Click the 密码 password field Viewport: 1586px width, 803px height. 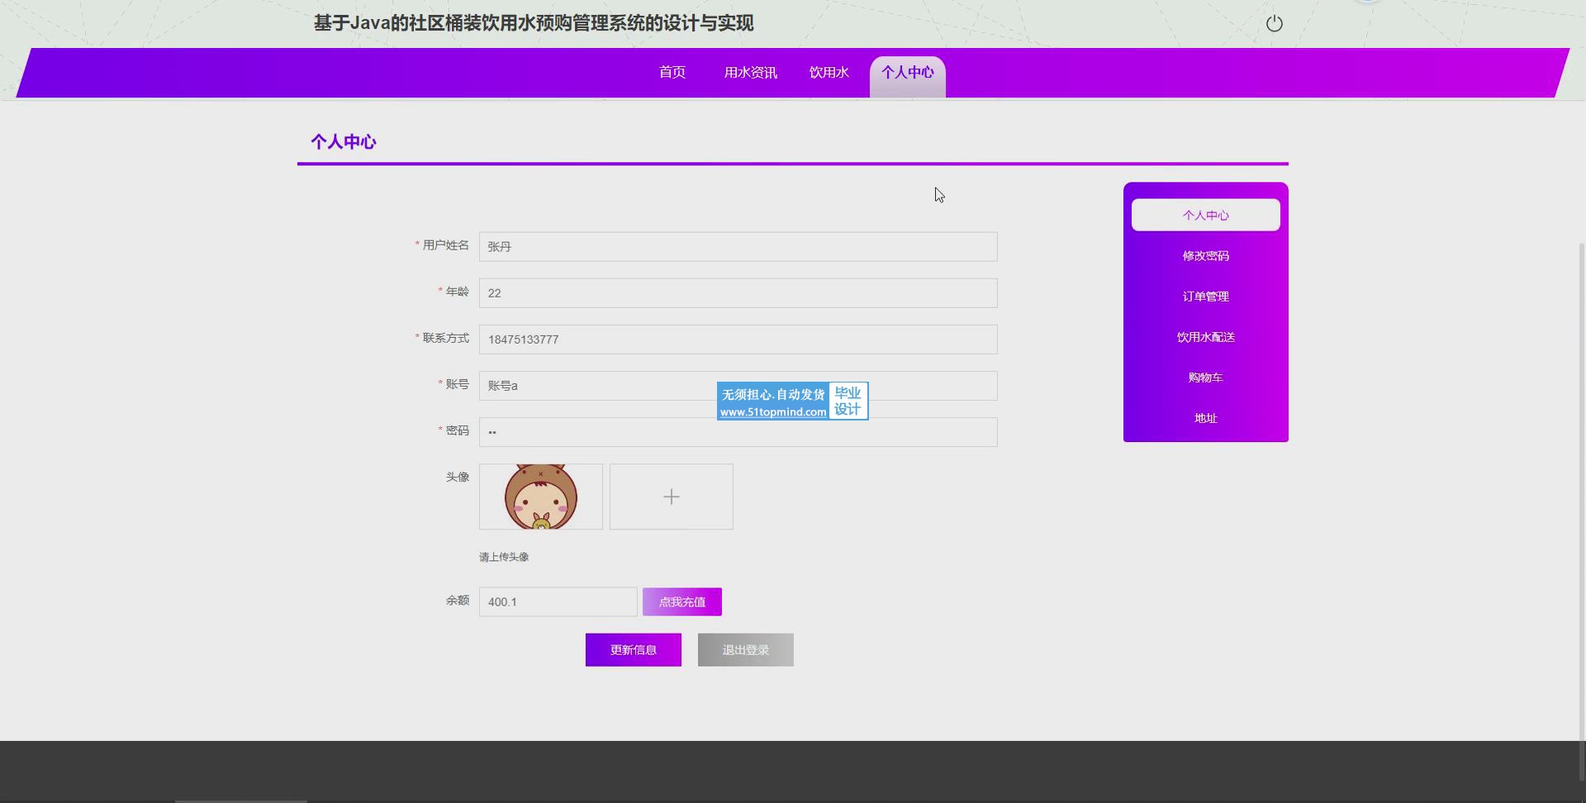point(738,432)
